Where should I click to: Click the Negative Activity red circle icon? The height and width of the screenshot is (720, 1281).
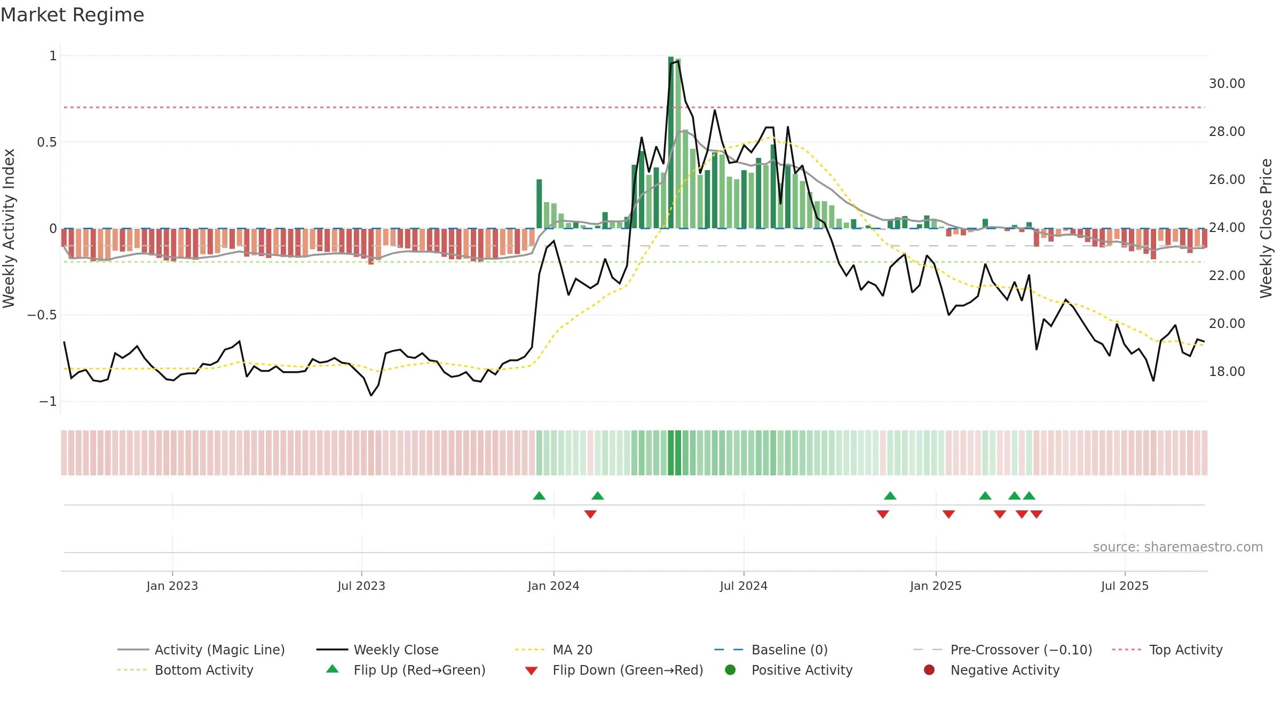click(x=929, y=670)
